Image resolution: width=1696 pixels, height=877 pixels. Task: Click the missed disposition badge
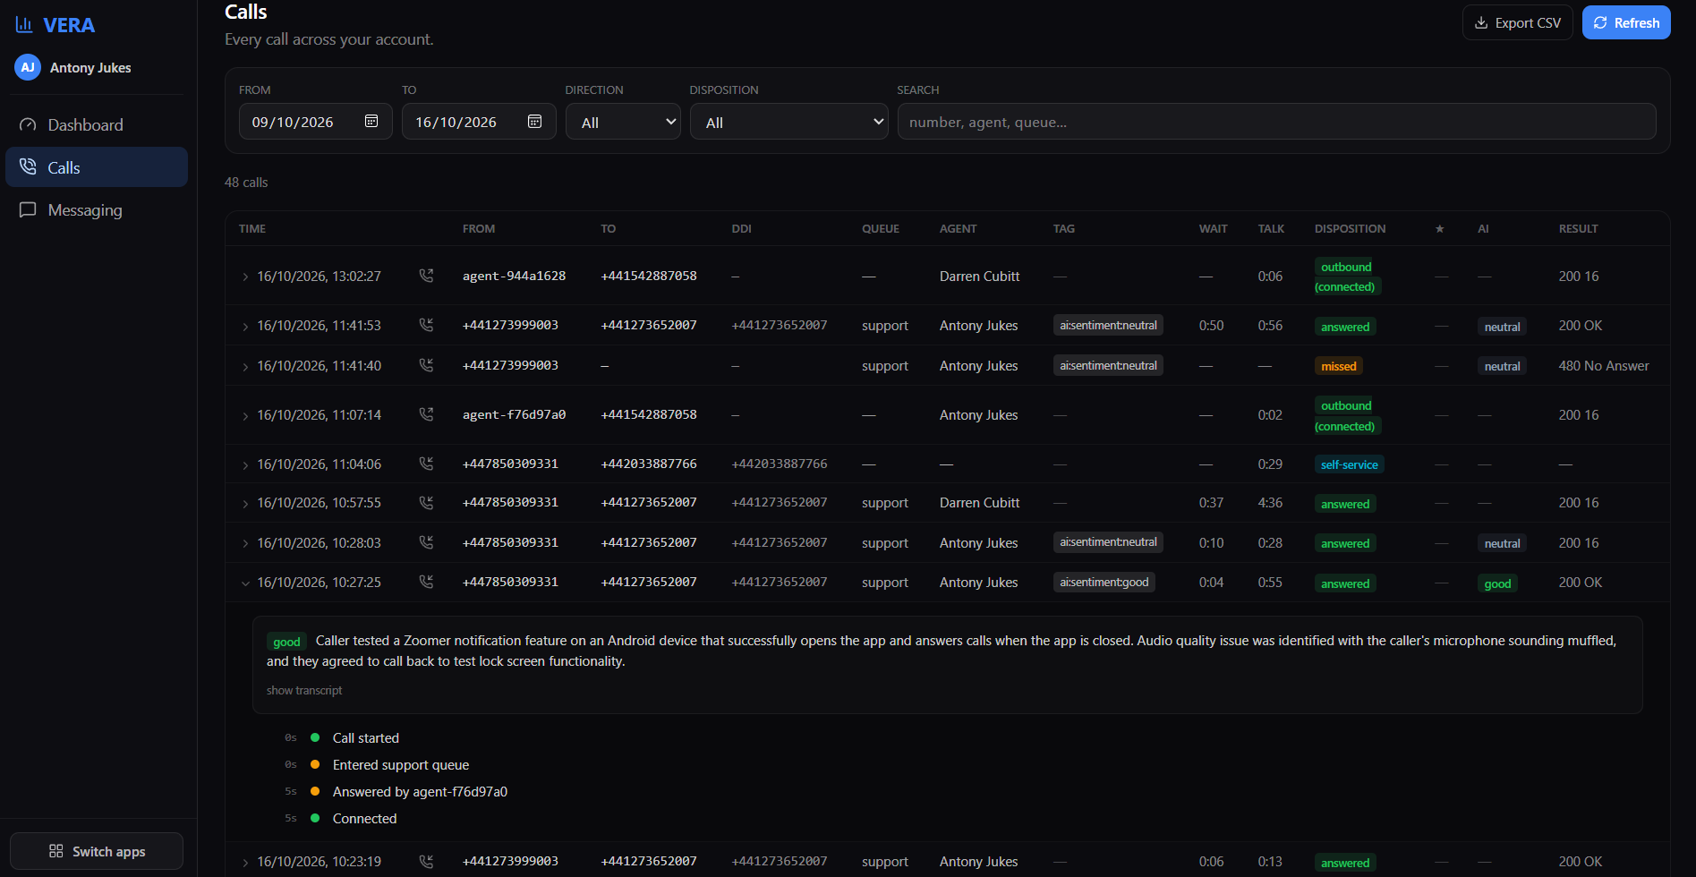point(1338,366)
